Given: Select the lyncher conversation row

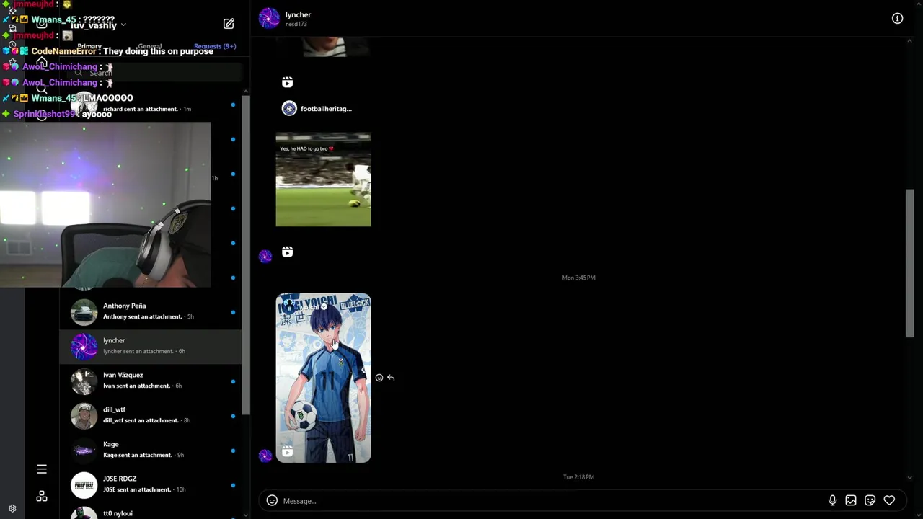Looking at the screenshot, I should (151, 346).
